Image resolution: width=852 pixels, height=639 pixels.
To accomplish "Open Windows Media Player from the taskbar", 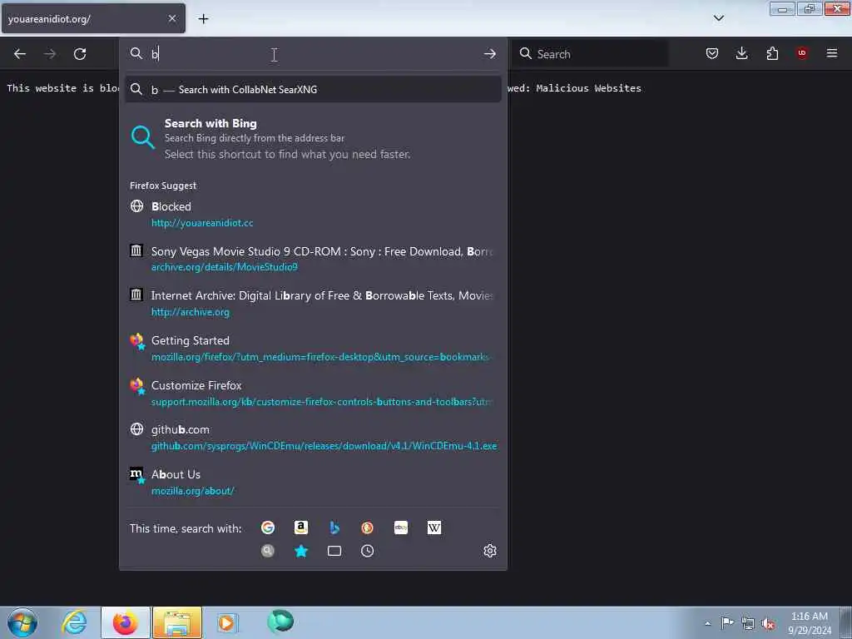I will [x=227, y=622].
